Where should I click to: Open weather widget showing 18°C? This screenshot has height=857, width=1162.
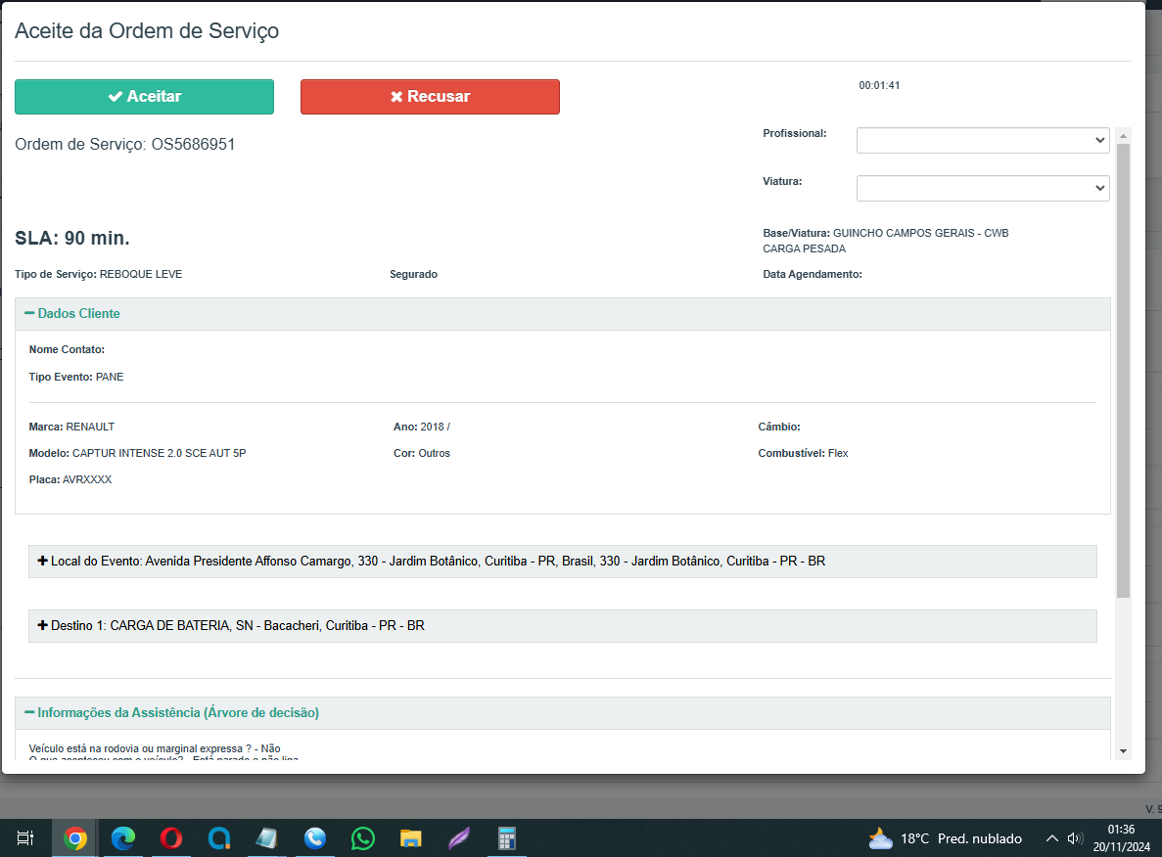(x=945, y=838)
